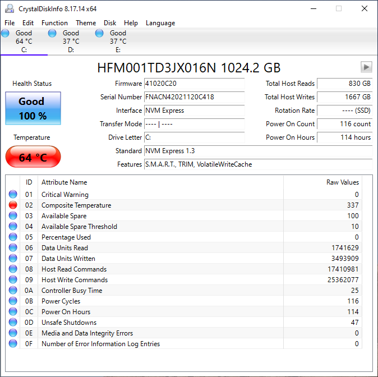Viewport: 378px width, 377px height.
Task: Click disk model title HFM001TD3JX016N 1024.2 GB
Action: pos(189,67)
